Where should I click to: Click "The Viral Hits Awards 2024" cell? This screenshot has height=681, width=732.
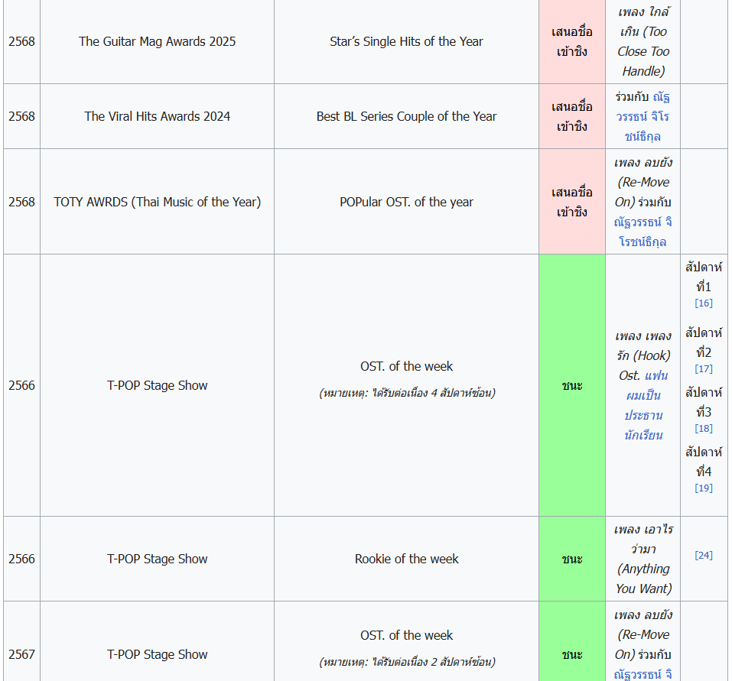(x=158, y=117)
